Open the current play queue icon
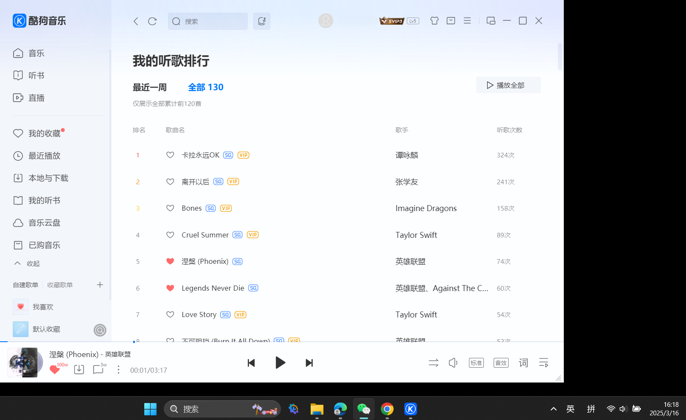The image size is (686, 420). [543, 363]
